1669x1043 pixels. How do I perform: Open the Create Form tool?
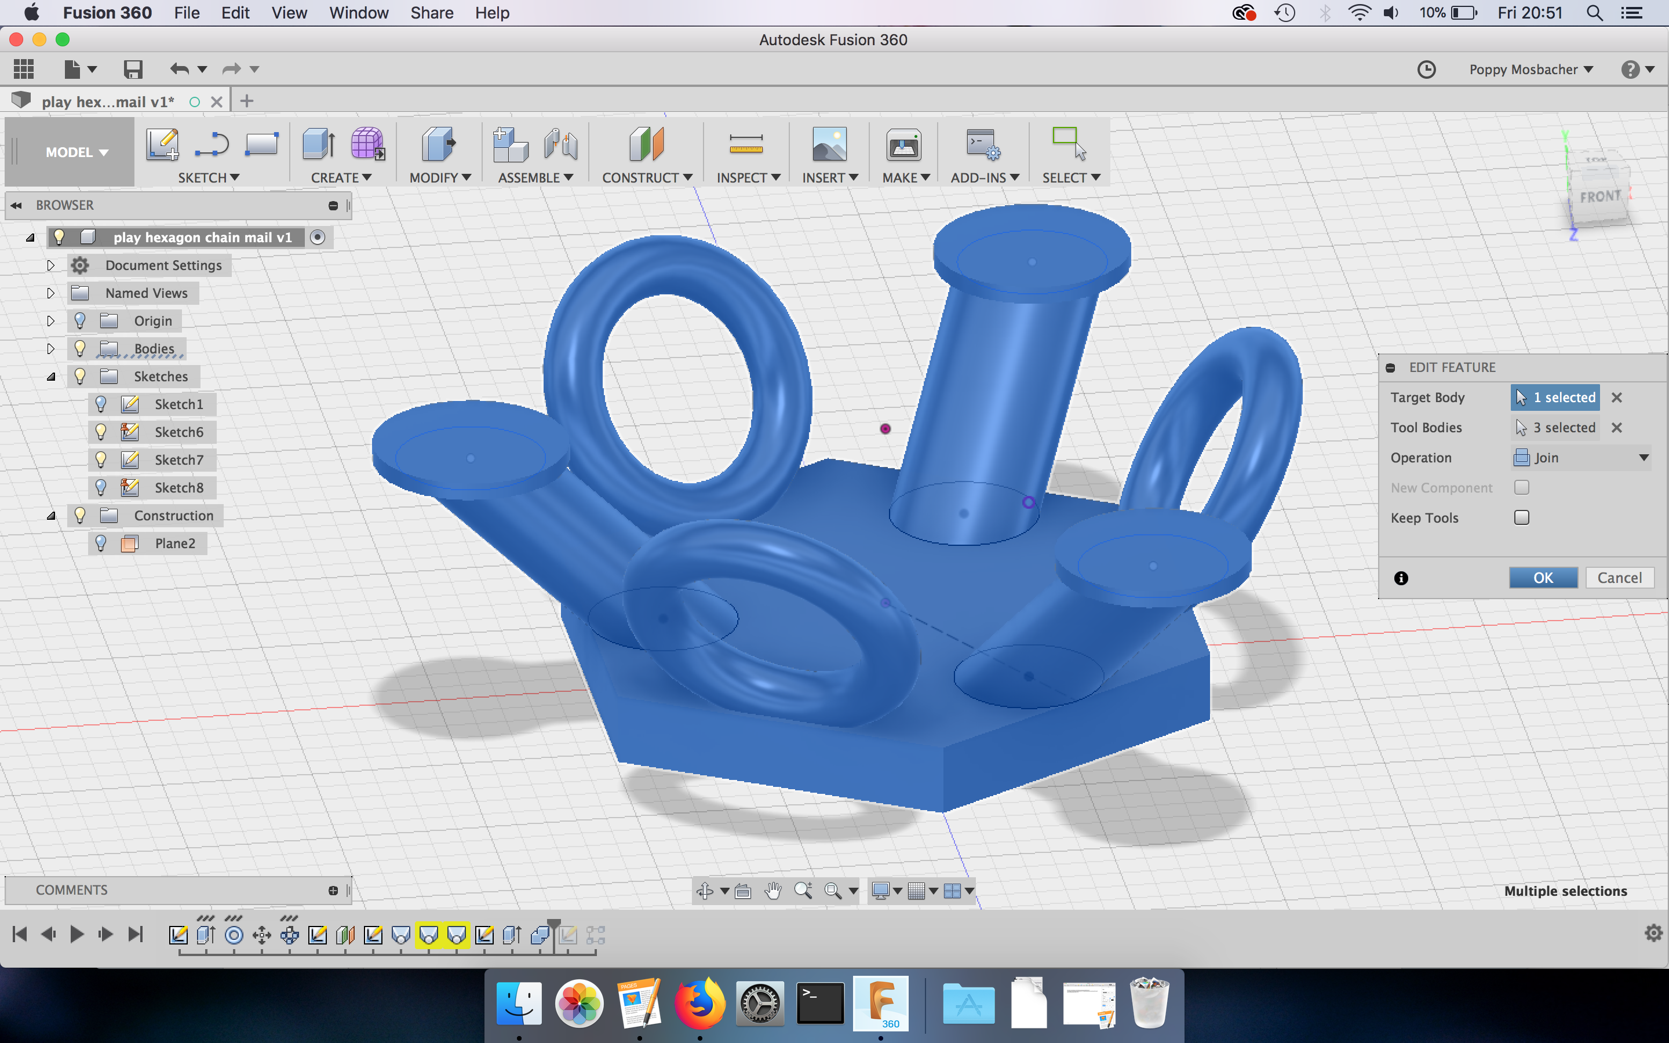click(367, 144)
